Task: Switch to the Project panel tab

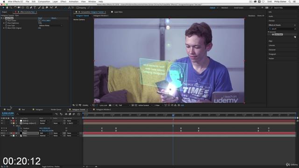Action: point(4,12)
